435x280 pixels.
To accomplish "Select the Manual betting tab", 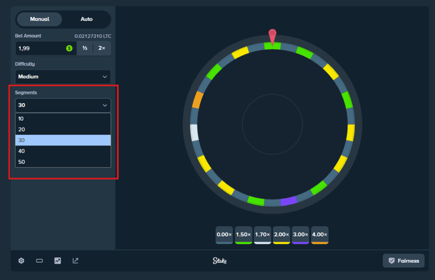I will tap(39, 19).
